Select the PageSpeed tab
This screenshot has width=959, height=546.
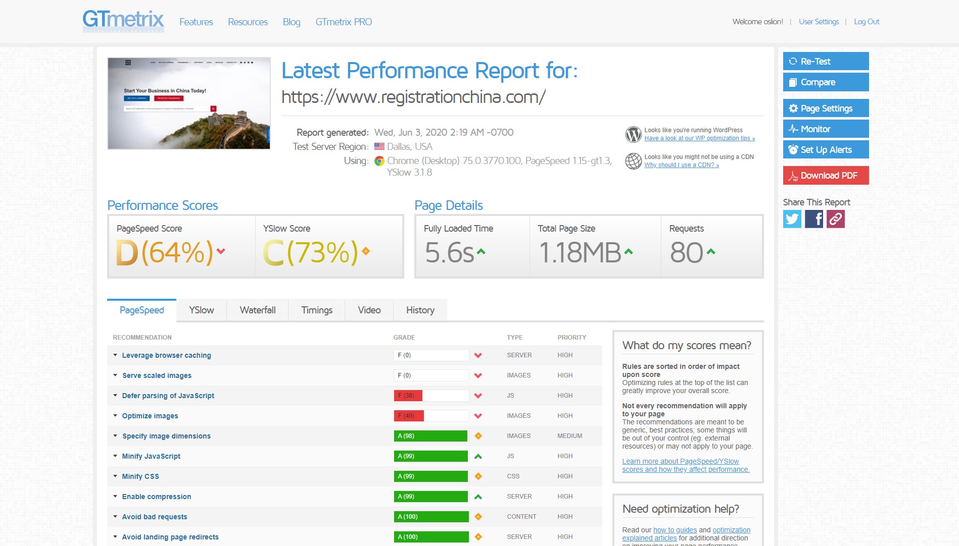(142, 310)
